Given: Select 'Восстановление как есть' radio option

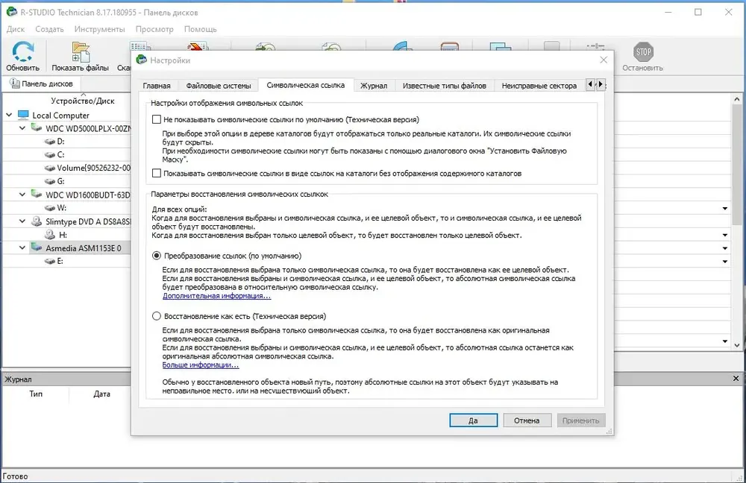Looking at the screenshot, I should tap(157, 315).
